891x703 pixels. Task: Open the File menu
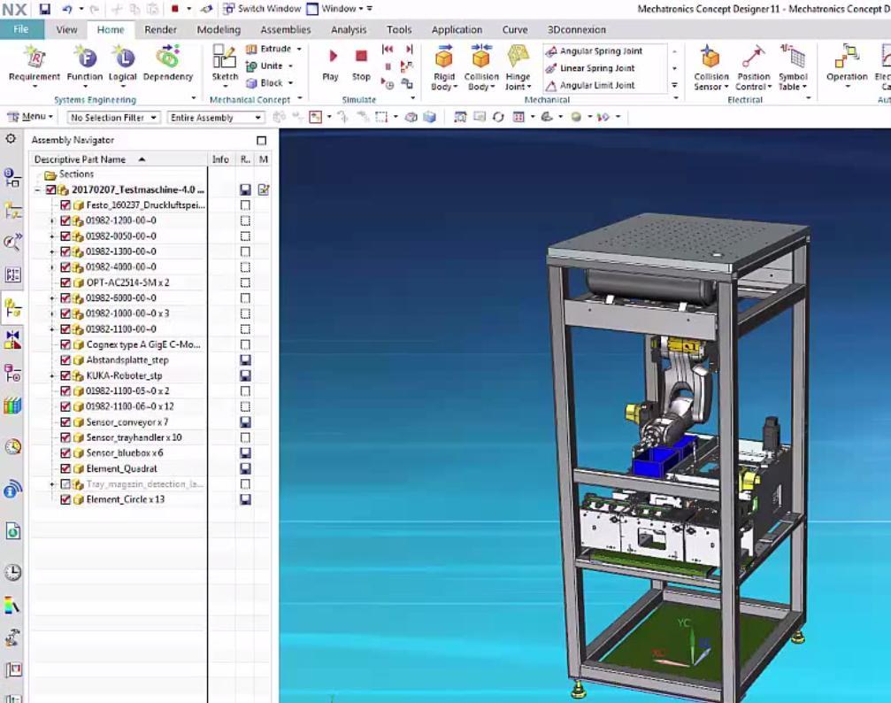(x=21, y=29)
